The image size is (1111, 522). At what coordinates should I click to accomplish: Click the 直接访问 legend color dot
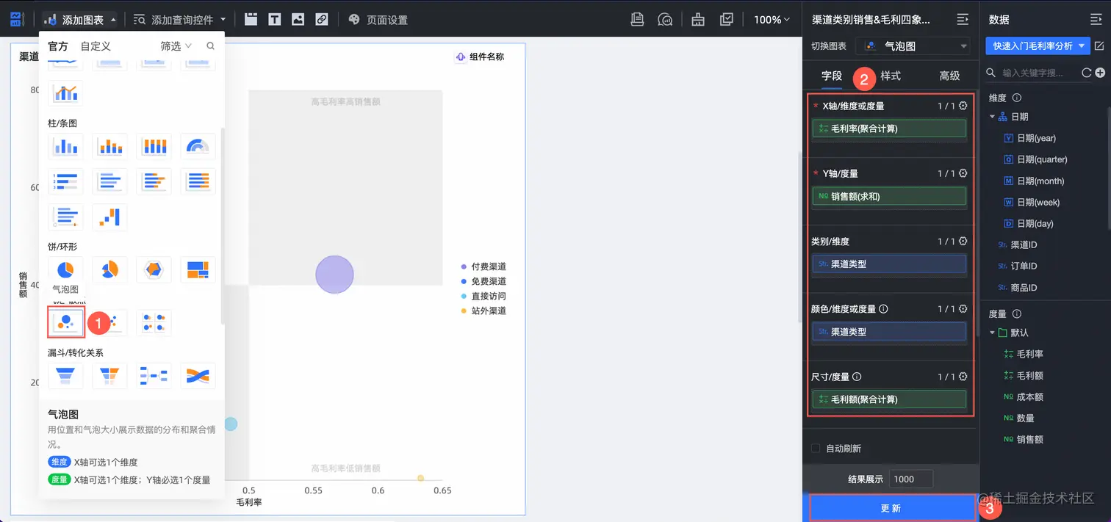464,296
